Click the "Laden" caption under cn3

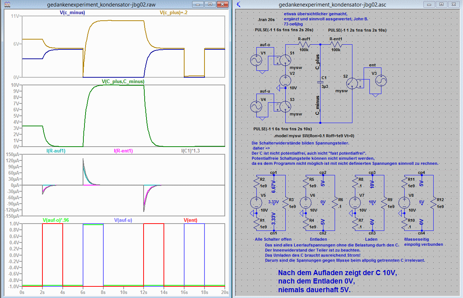click(371, 239)
